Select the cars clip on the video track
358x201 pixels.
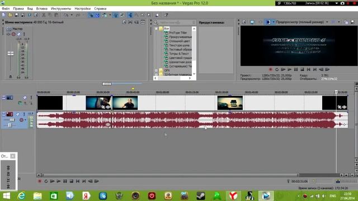point(230,103)
